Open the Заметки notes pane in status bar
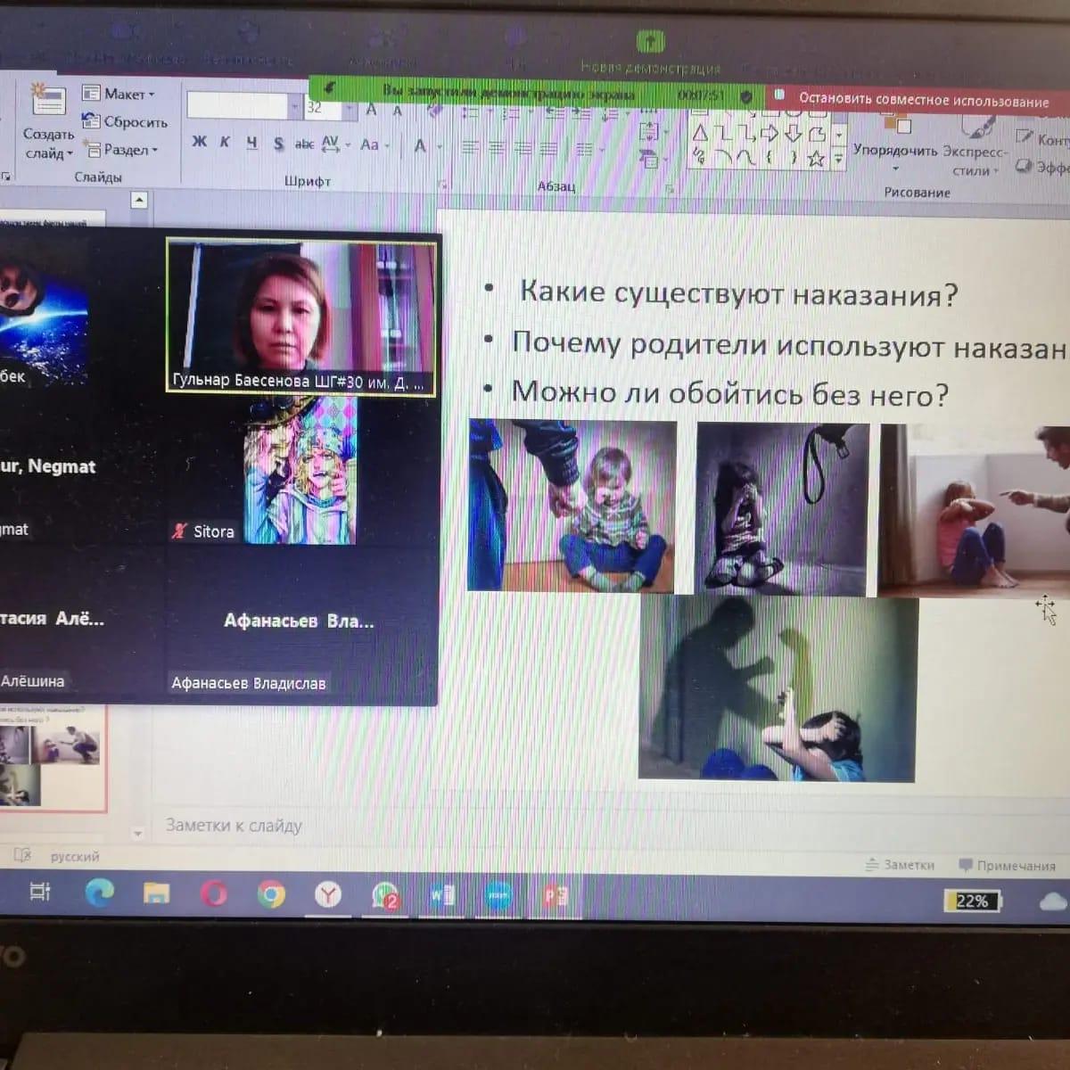Screen dimensions: 1070x1070 (x=900, y=864)
